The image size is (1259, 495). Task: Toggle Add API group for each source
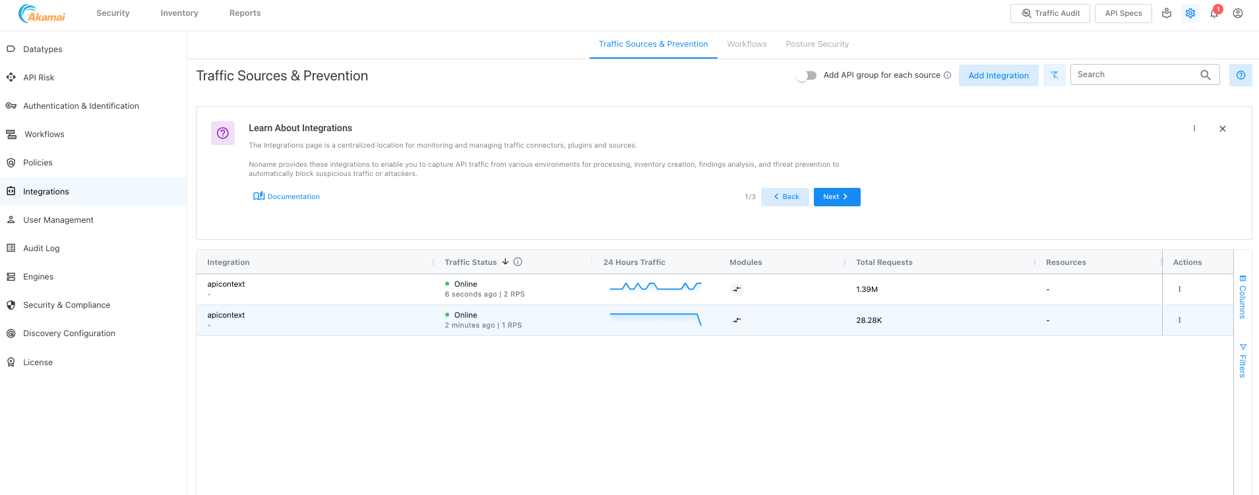tap(807, 75)
